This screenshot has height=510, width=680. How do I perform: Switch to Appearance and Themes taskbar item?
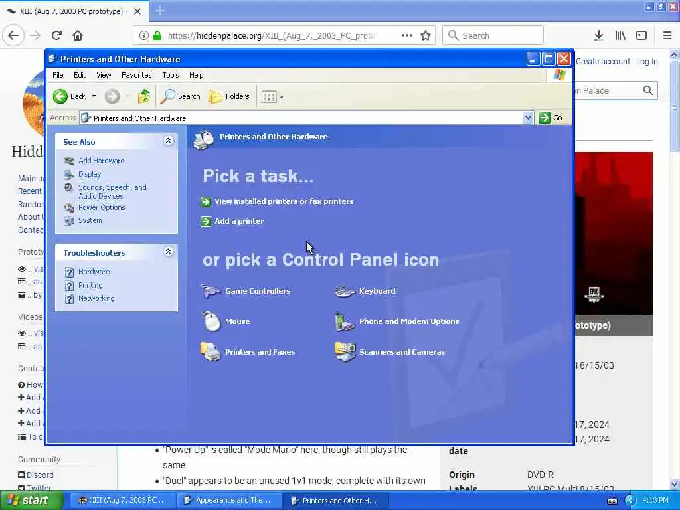pyautogui.click(x=228, y=501)
